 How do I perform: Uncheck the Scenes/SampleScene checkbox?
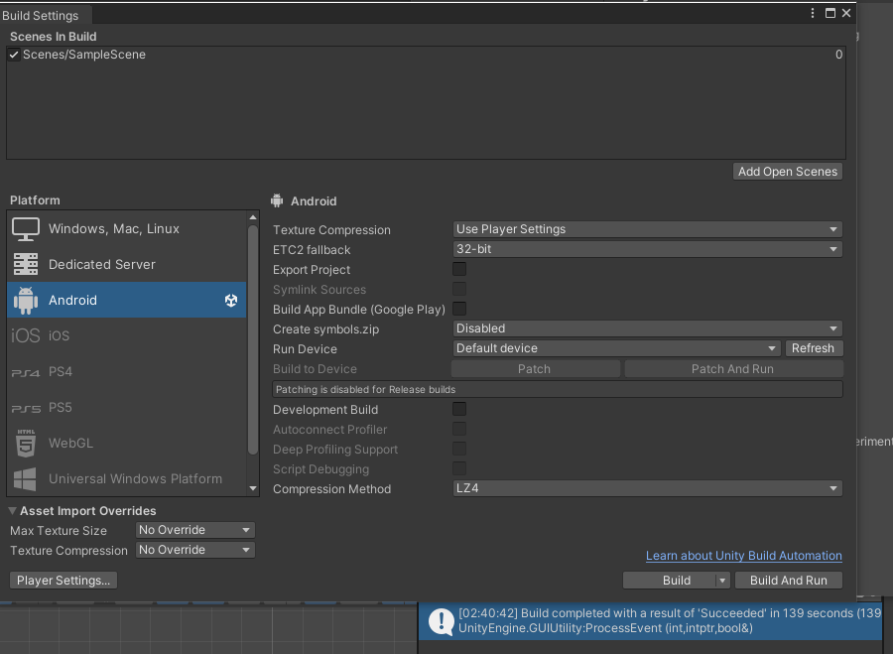coord(14,55)
